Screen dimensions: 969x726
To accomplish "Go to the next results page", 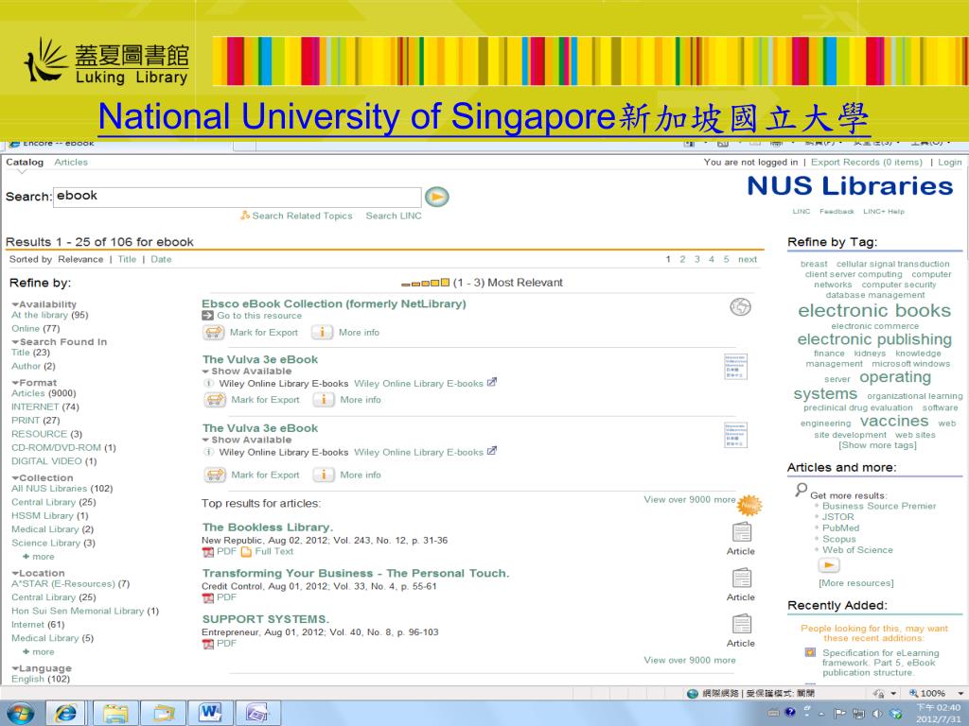I will tap(748, 259).
